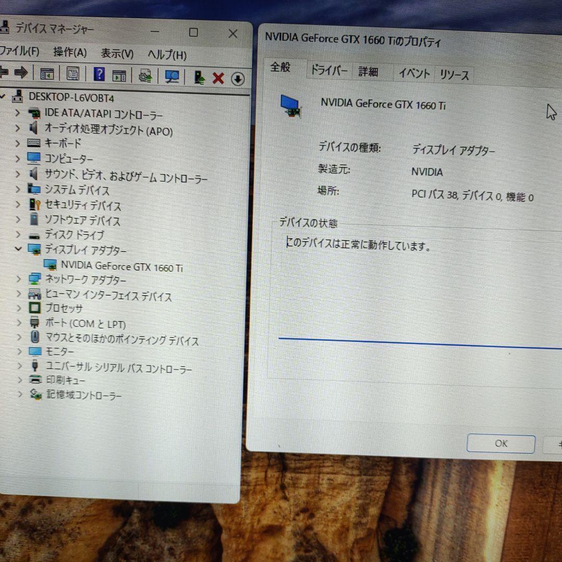Viewport: 562px width, 562px height.
Task: Click the ネットワーク アダプター icon
Action: 35,278
